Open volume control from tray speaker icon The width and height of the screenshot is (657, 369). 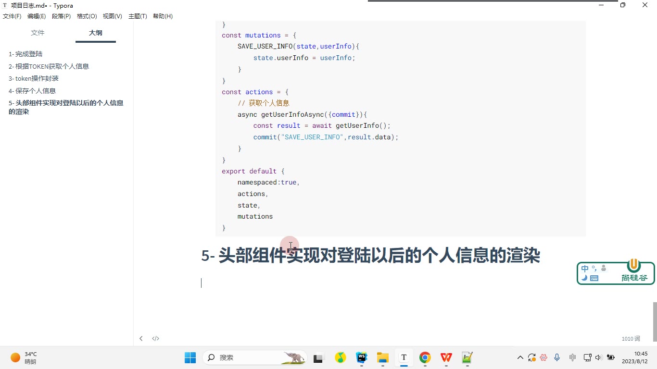pos(598,357)
